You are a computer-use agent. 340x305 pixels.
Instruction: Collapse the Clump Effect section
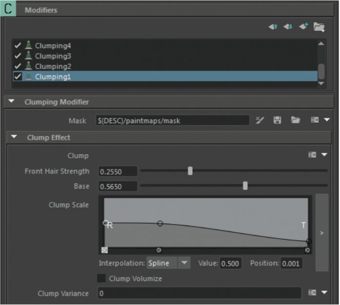14,137
